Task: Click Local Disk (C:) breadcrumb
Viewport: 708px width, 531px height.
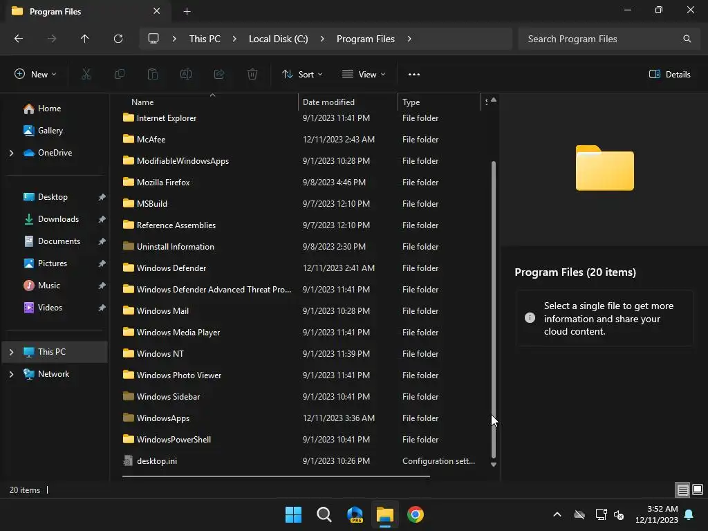Action: click(278, 39)
